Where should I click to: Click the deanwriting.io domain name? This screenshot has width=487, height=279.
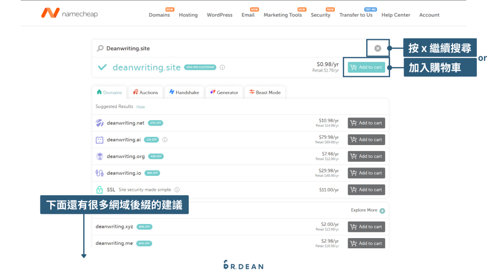(x=124, y=173)
